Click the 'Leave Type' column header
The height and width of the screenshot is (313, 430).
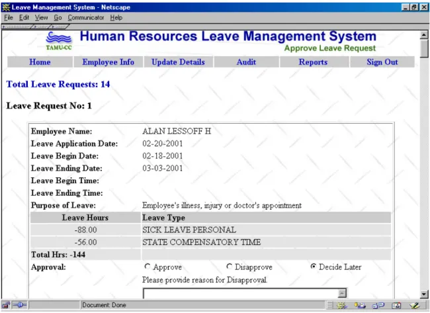pyautogui.click(x=266, y=218)
